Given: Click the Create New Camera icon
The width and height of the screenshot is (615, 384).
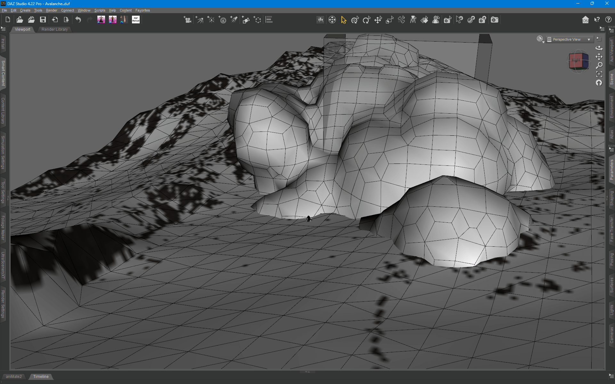Looking at the screenshot, I should 187,20.
